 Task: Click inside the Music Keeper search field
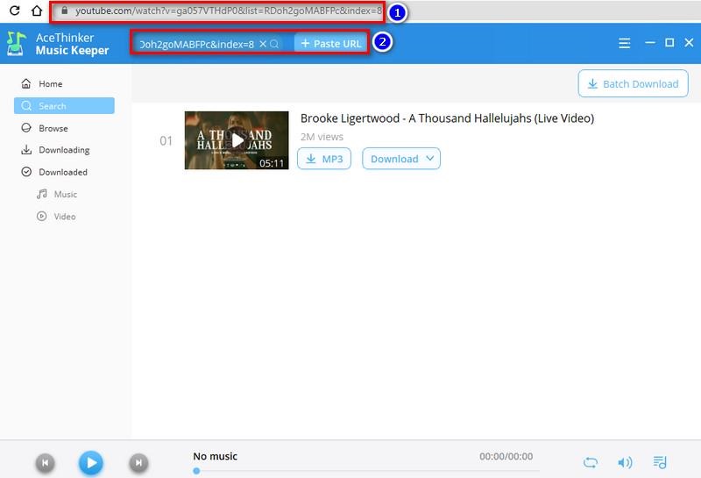click(195, 44)
